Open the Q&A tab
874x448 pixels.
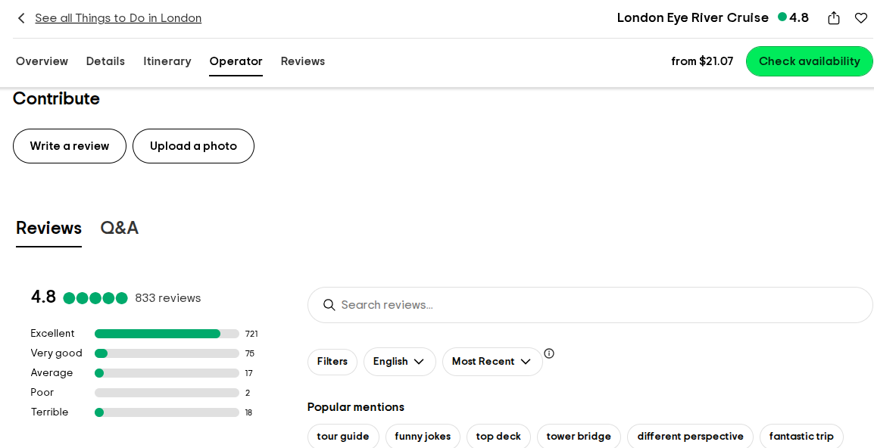click(x=119, y=228)
